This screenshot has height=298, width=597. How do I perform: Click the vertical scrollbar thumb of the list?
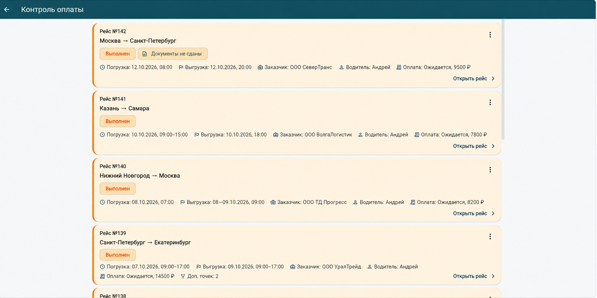tap(503, 80)
